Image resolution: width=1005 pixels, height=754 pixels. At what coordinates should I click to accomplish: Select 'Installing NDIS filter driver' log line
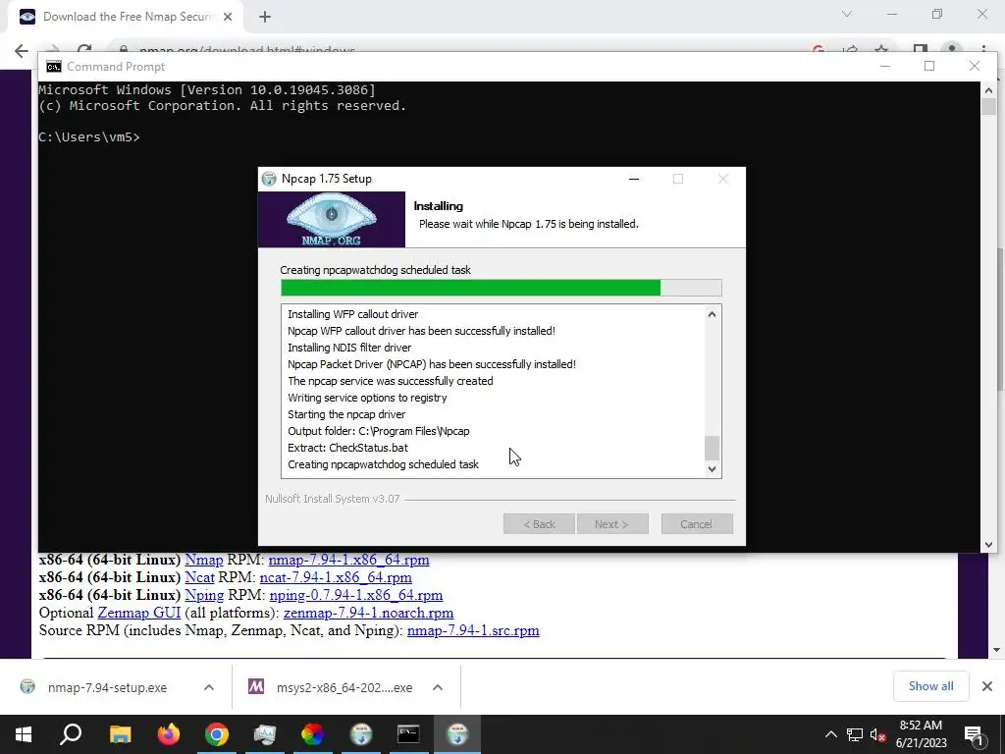tap(349, 348)
